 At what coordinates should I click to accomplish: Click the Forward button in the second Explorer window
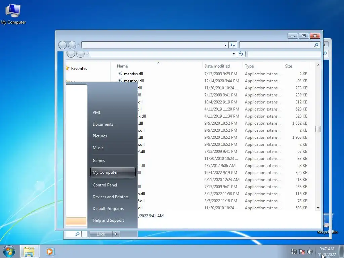click(80, 54)
